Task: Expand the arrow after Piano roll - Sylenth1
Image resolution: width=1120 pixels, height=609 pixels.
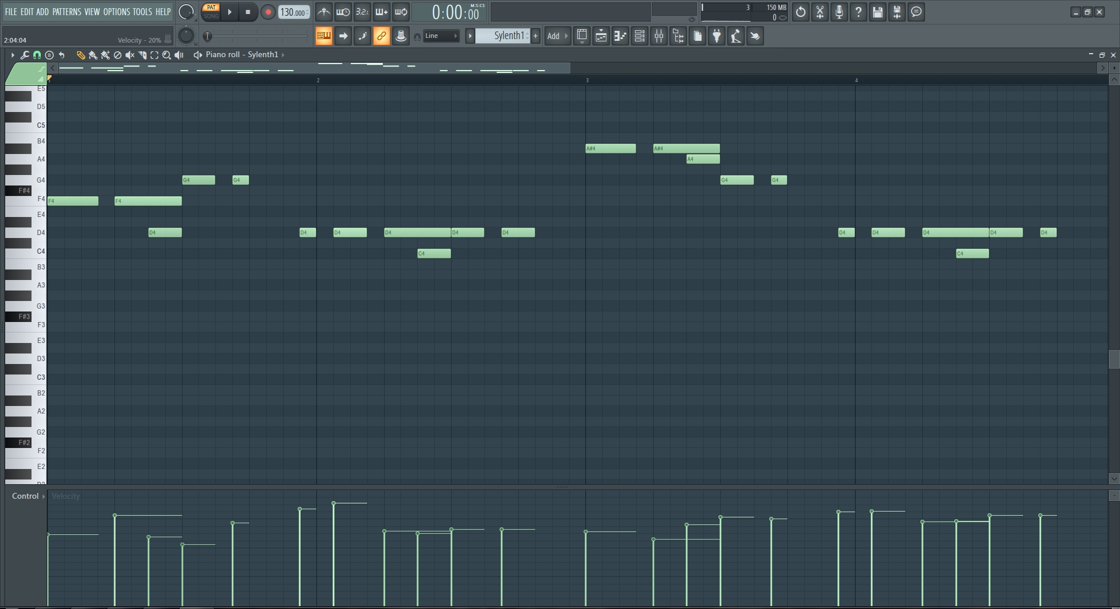Action: pos(283,55)
